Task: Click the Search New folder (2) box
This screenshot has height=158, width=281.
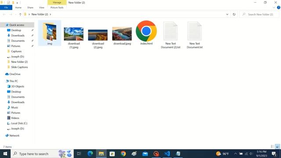Action: (x=259, y=14)
